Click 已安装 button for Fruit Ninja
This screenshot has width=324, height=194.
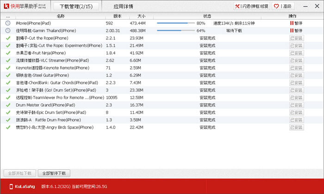pos(297,53)
